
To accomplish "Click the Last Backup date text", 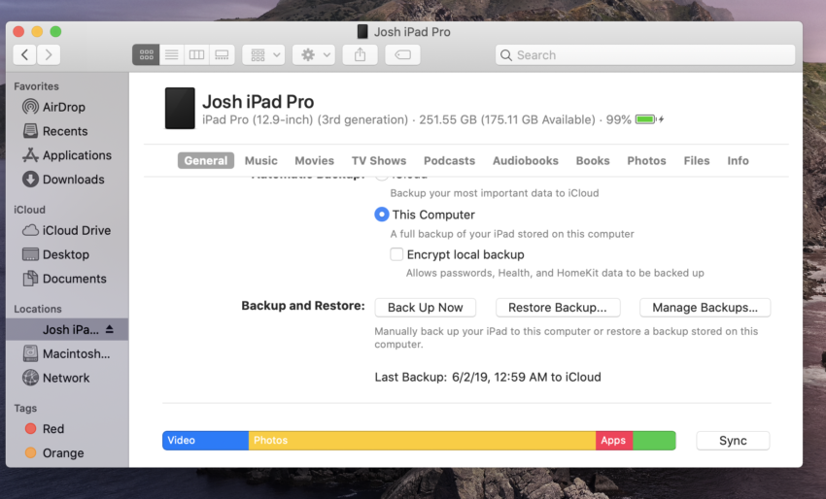I will 488,378.
